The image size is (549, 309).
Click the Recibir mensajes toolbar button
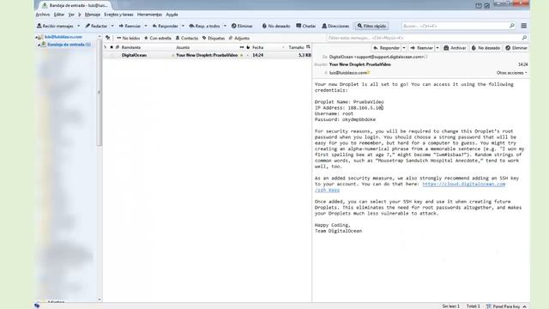(55, 26)
